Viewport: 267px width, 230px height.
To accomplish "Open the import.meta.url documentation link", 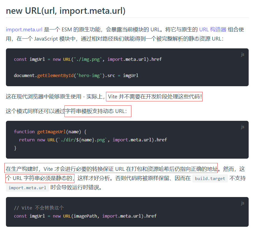I will click(x=24, y=29).
